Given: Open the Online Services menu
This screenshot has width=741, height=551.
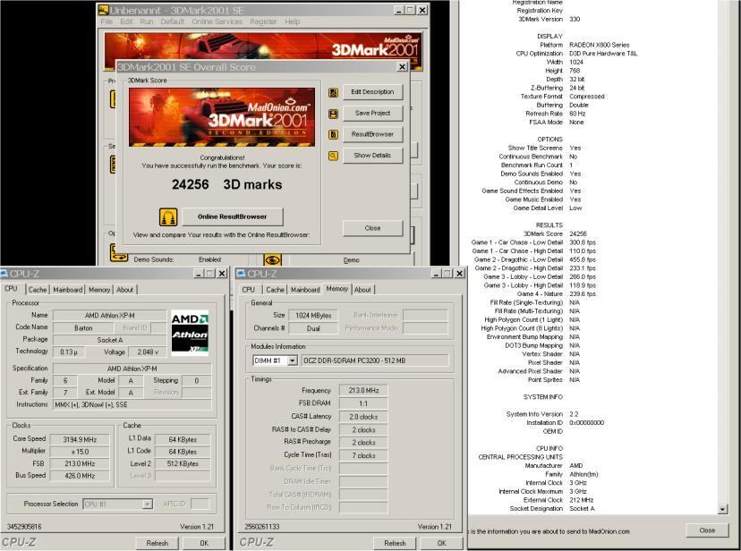Looking at the screenshot, I should tap(217, 21).
